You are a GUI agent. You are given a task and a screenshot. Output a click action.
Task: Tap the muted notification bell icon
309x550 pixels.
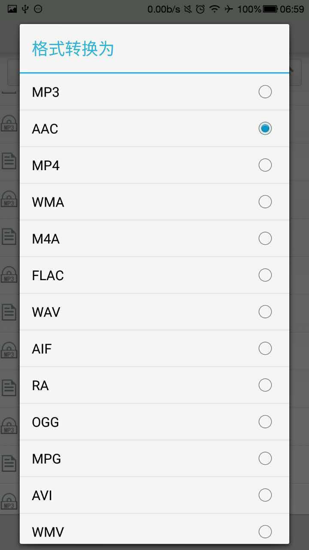(x=188, y=9)
